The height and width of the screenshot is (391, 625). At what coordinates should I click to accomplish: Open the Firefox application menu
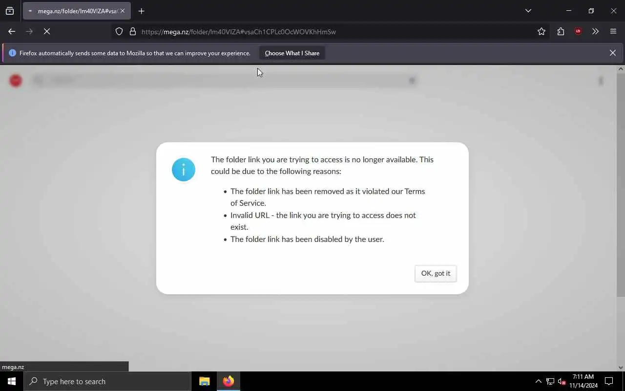(613, 31)
